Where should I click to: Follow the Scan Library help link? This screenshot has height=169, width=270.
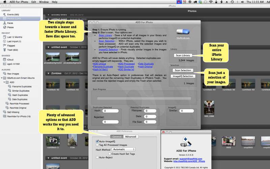(x=105, y=35)
